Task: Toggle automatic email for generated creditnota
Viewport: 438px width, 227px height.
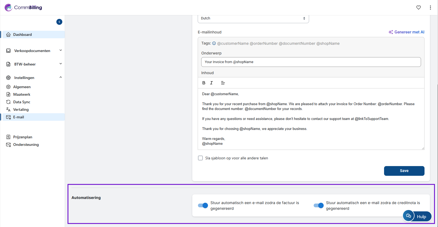Action: [319, 205]
